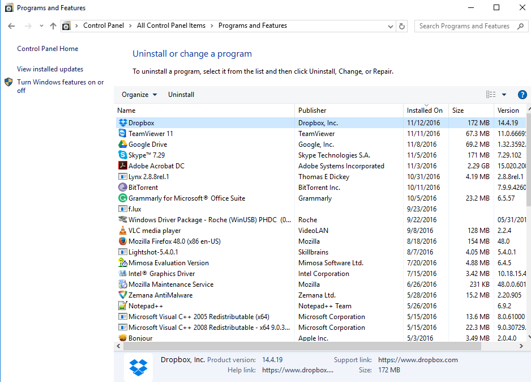
Task: Click the Grammarly green icon
Action: [123, 198]
